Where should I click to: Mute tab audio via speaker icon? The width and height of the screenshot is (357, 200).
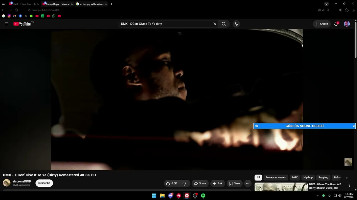341,10
